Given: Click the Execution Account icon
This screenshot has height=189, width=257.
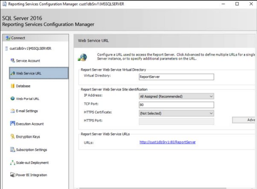Looking at the screenshot, I should (x=13, y=123).
